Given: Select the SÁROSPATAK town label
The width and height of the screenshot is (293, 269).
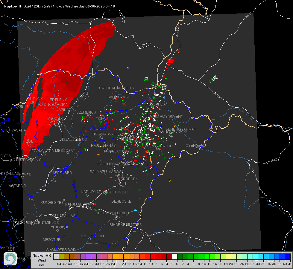Looking at the screenshot, I should [x=120, y=97].
